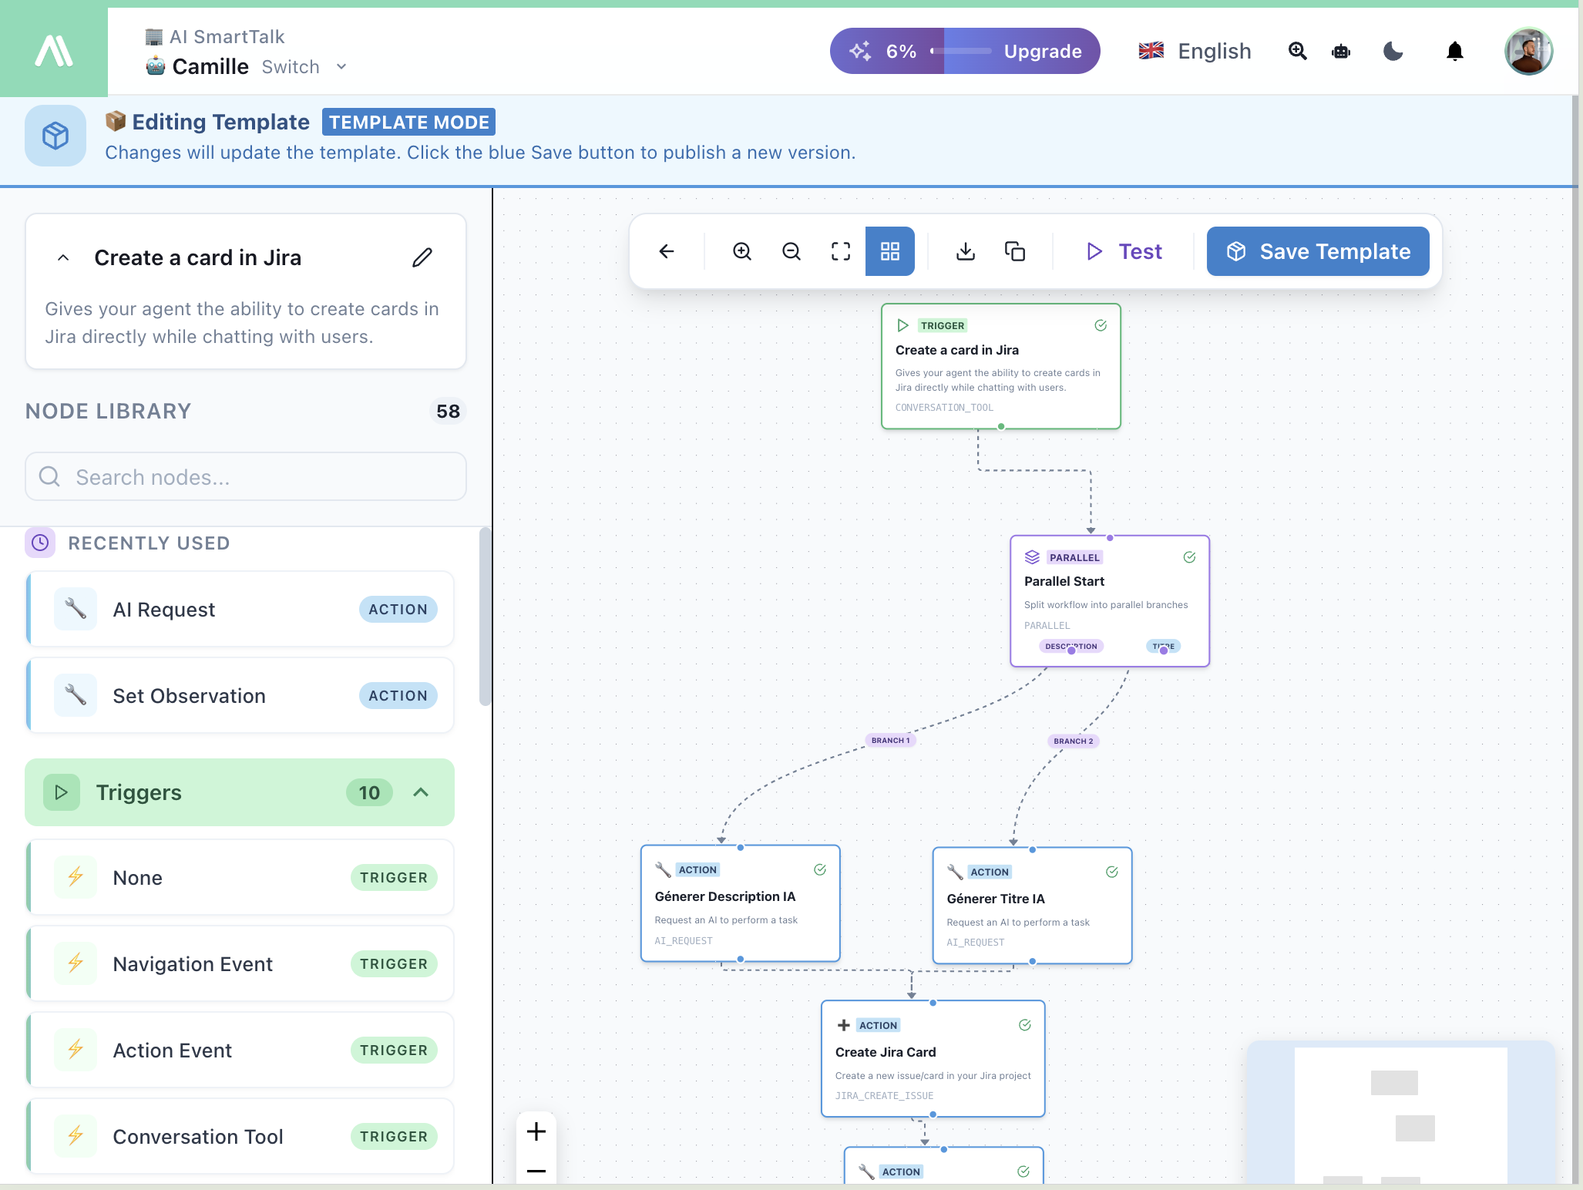This screenshot has width=1583, height=1190.
Task: Open the grid layout view icon
Action: pyautogui.click(x=889, y=251)
